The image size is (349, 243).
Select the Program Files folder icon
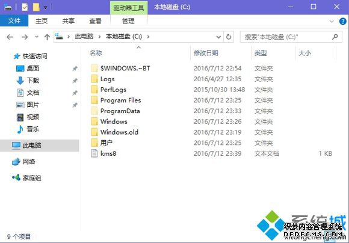coord(94,100)
